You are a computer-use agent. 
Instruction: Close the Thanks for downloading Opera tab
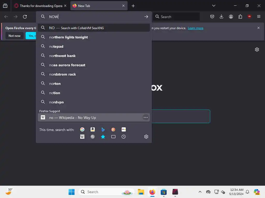coord(65,6)
